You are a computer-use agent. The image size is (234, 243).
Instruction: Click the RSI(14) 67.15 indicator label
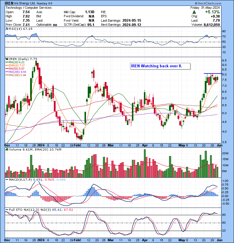pos(21,29)
